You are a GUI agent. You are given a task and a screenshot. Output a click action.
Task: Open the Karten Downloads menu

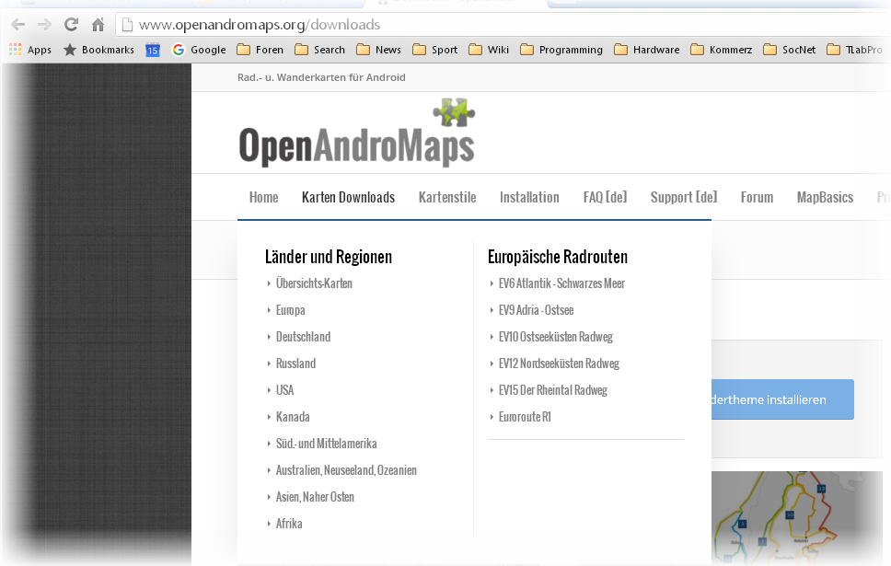[348, 197]
